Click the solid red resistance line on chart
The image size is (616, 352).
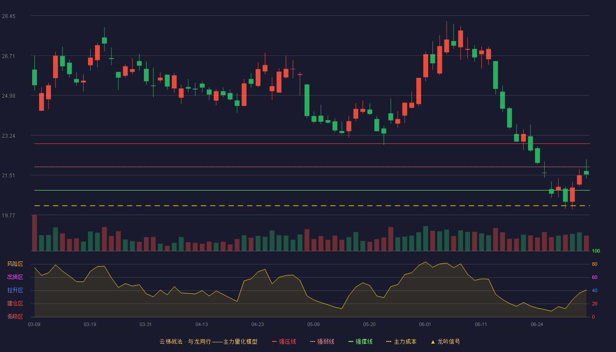(312, 144)
